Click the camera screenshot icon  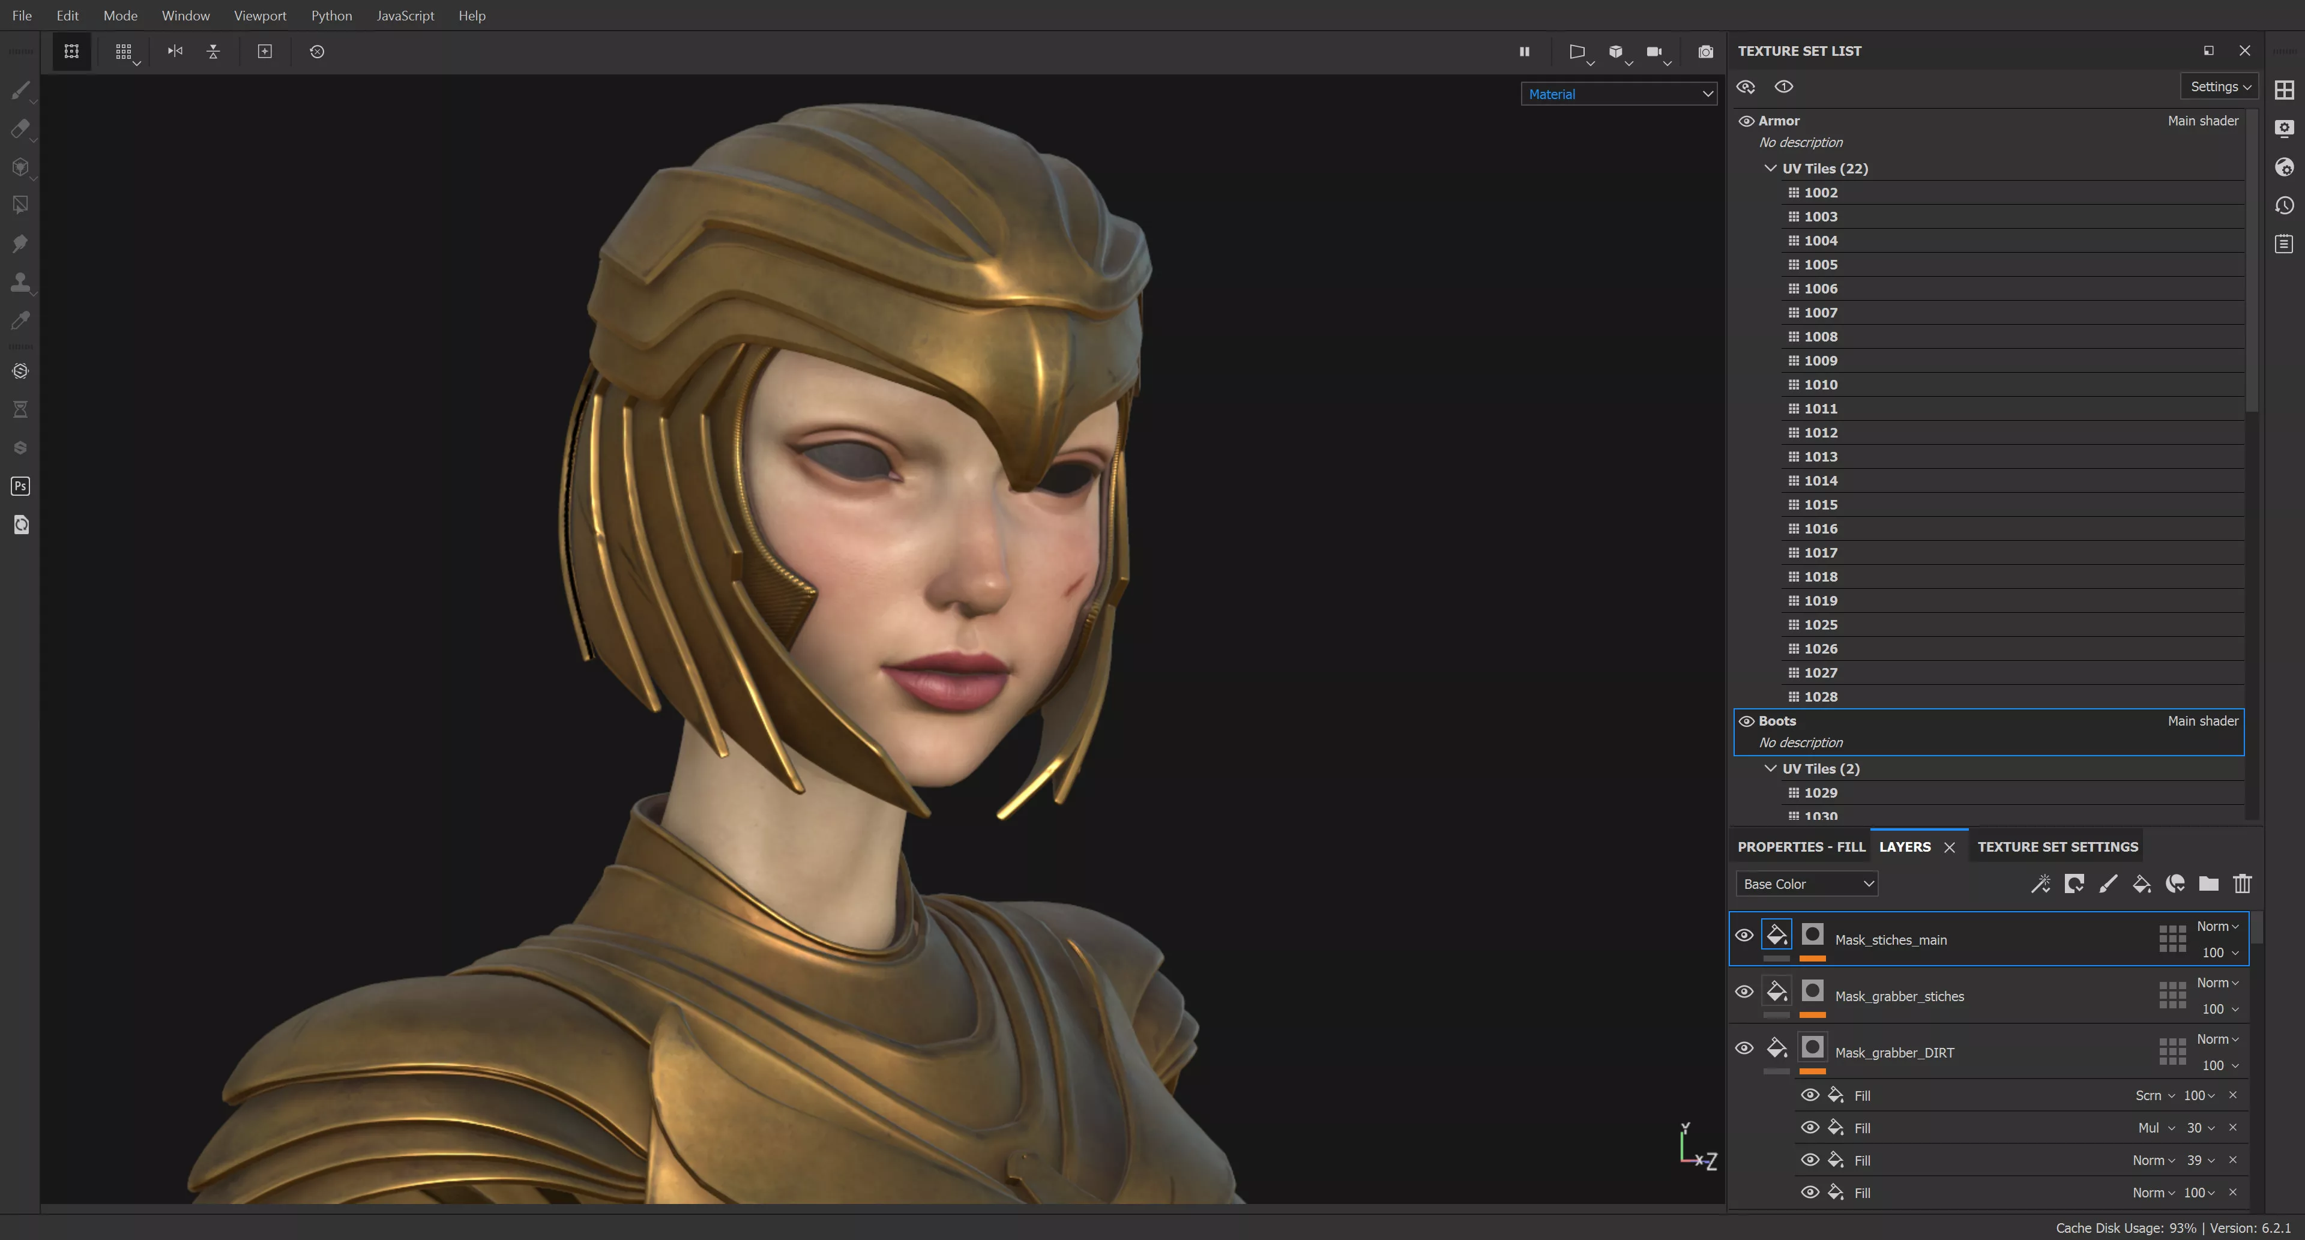point(1705,52)
